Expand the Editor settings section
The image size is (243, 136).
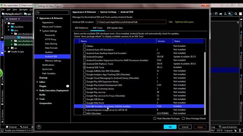37,82
